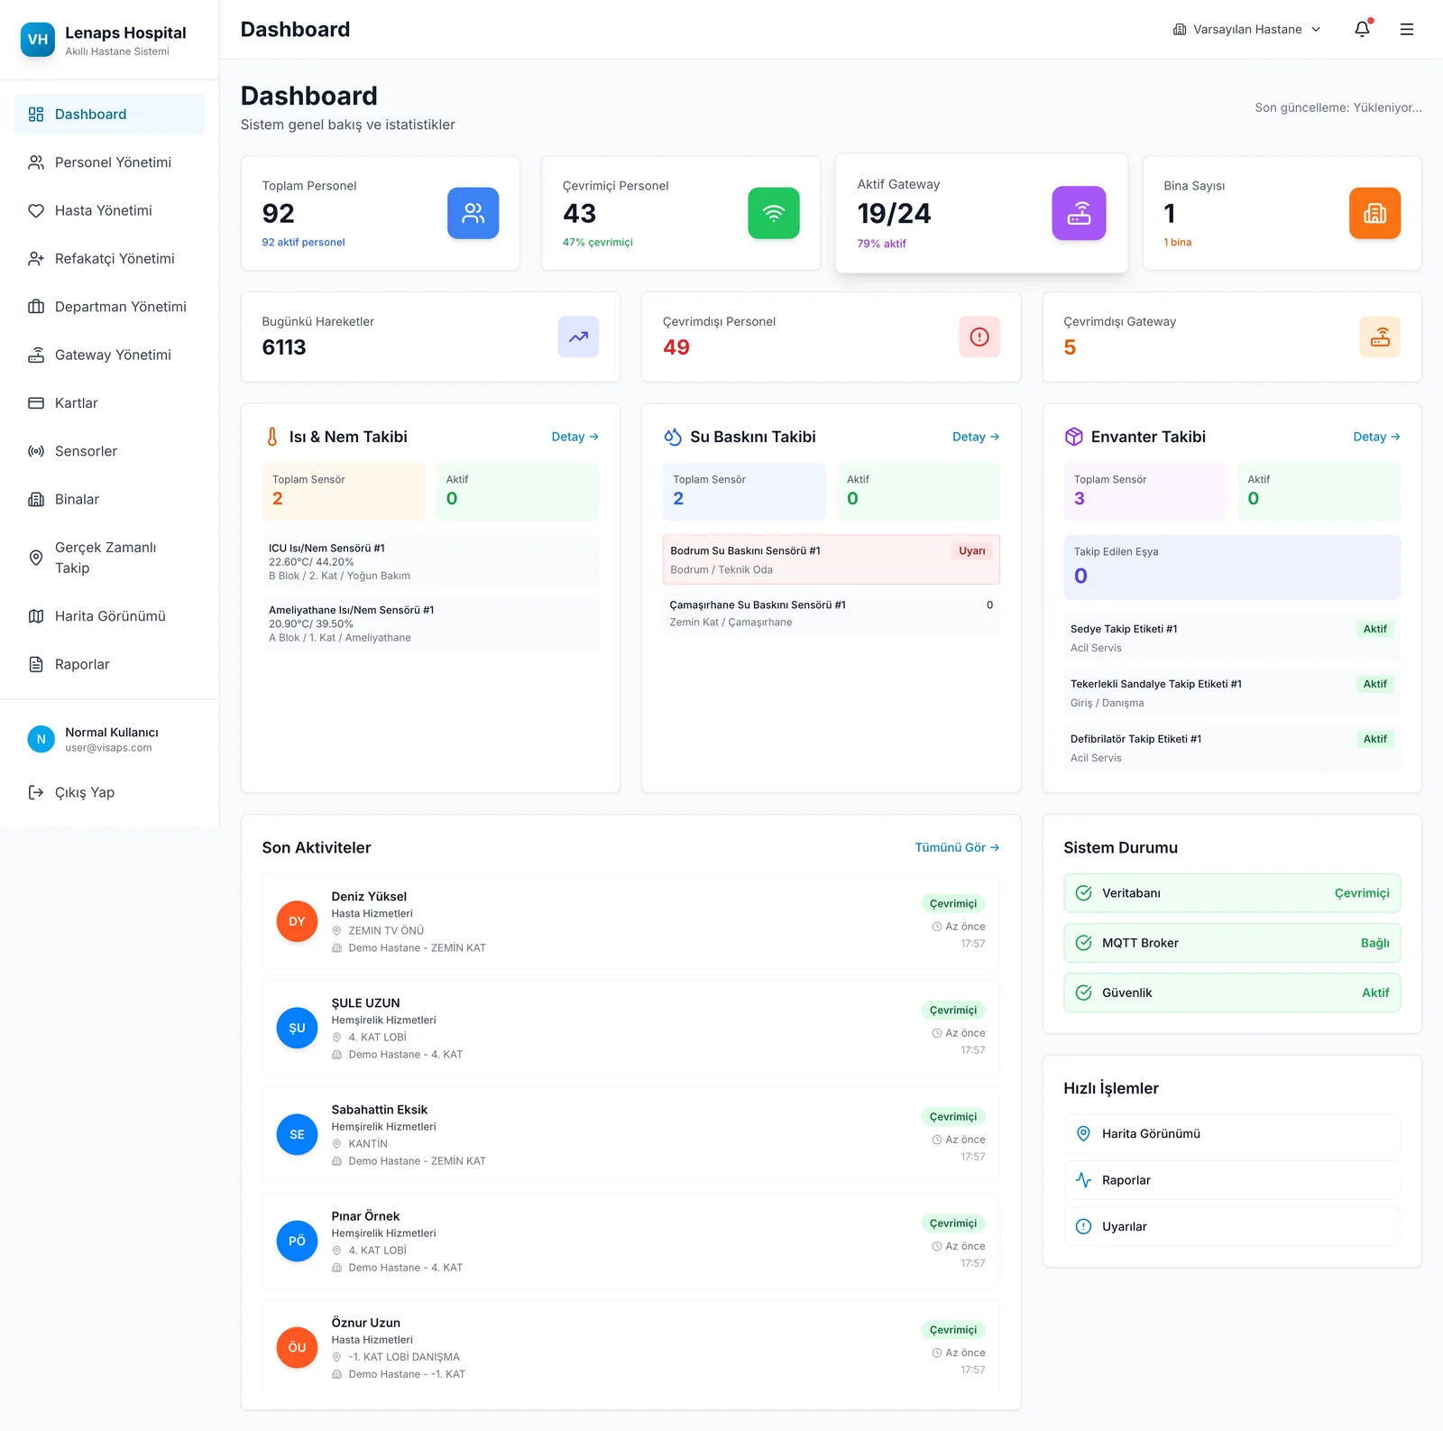Expand the Varsayılan Hastane dropdown

pos(1247,29)
